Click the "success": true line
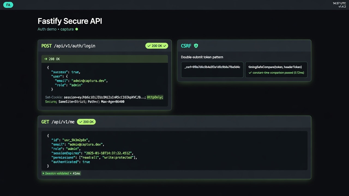Viewport: 349px width, 196px height. [66, 72]
